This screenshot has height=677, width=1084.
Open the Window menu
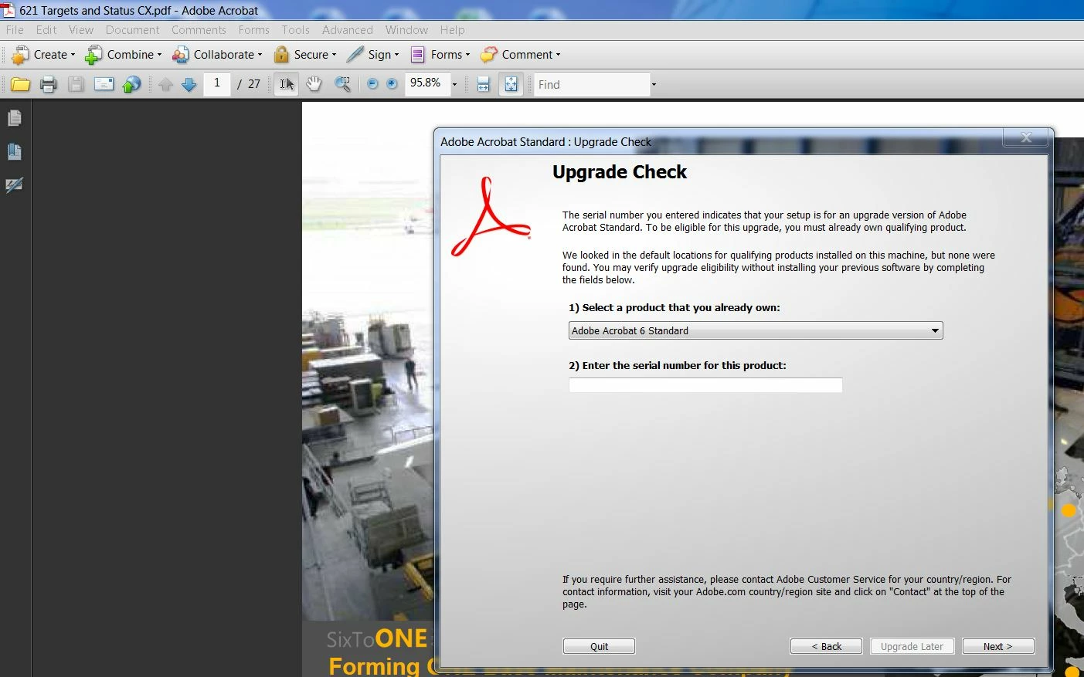[406, 30]
